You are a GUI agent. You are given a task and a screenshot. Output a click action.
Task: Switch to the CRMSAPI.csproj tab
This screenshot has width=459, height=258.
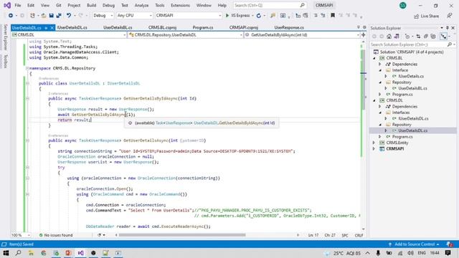tap(244, 27)
